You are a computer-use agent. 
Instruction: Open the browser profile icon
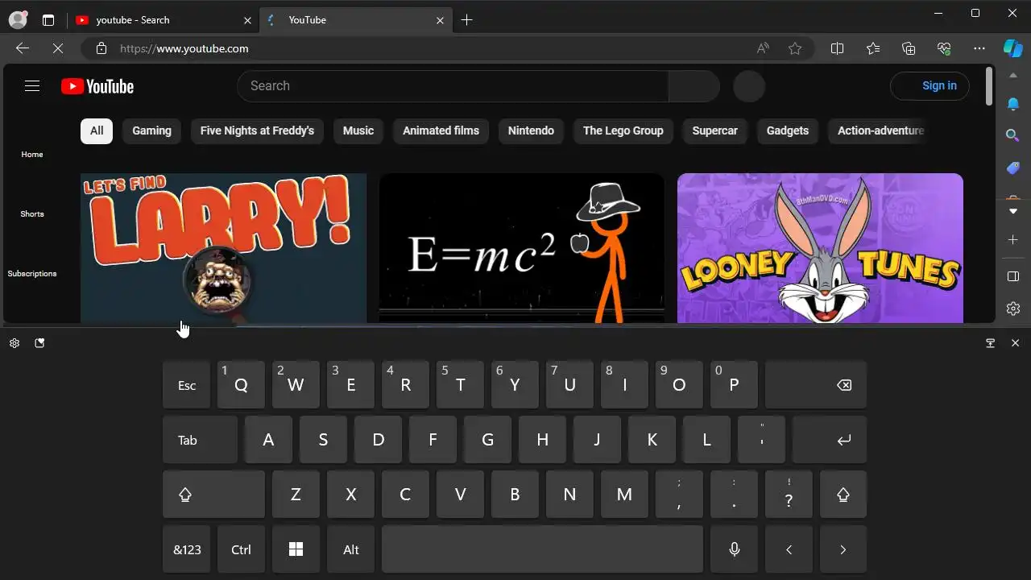(x=18, y=20)
